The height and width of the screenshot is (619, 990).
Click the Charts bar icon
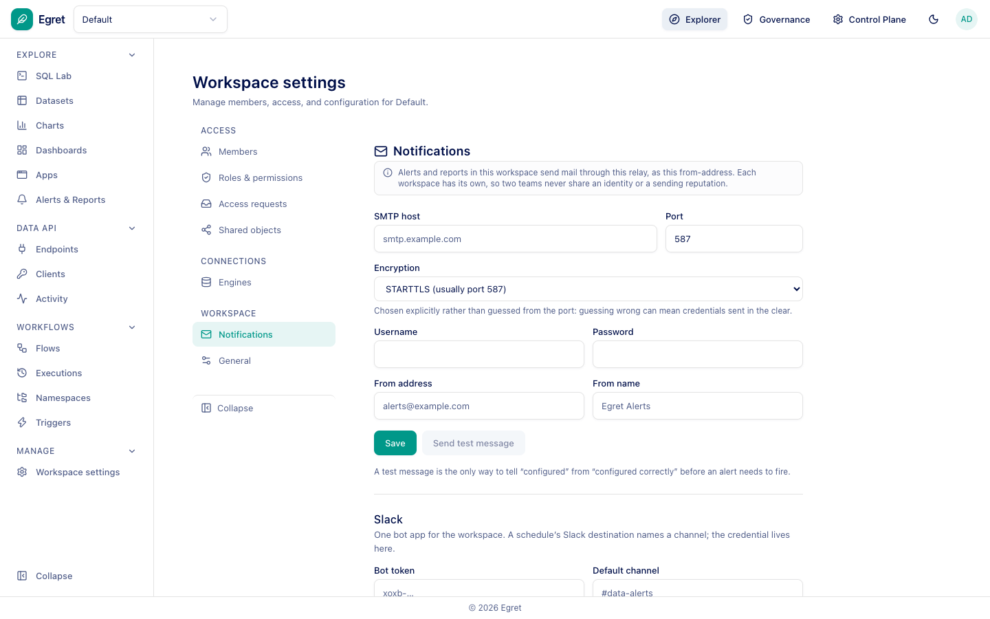22,125
